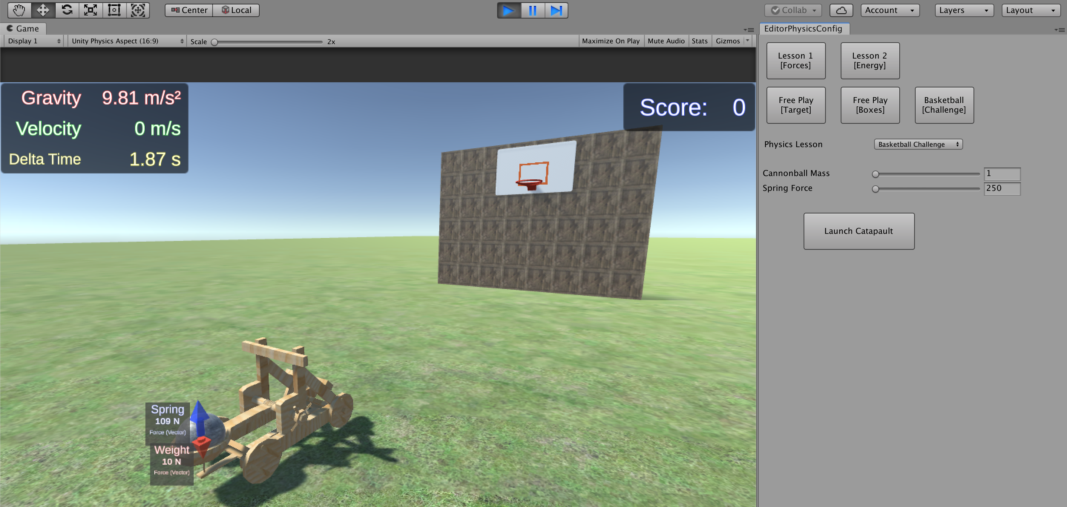Toggle Mute Audio in Game view
The width and height of the screenshot is (1067, 507).
click(666, 41)
